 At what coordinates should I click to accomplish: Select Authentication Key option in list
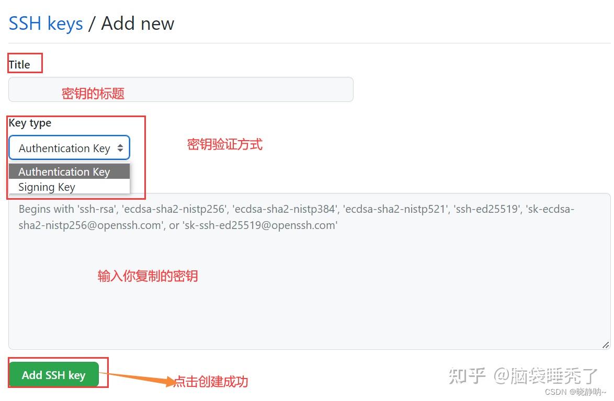pos(70,171)
